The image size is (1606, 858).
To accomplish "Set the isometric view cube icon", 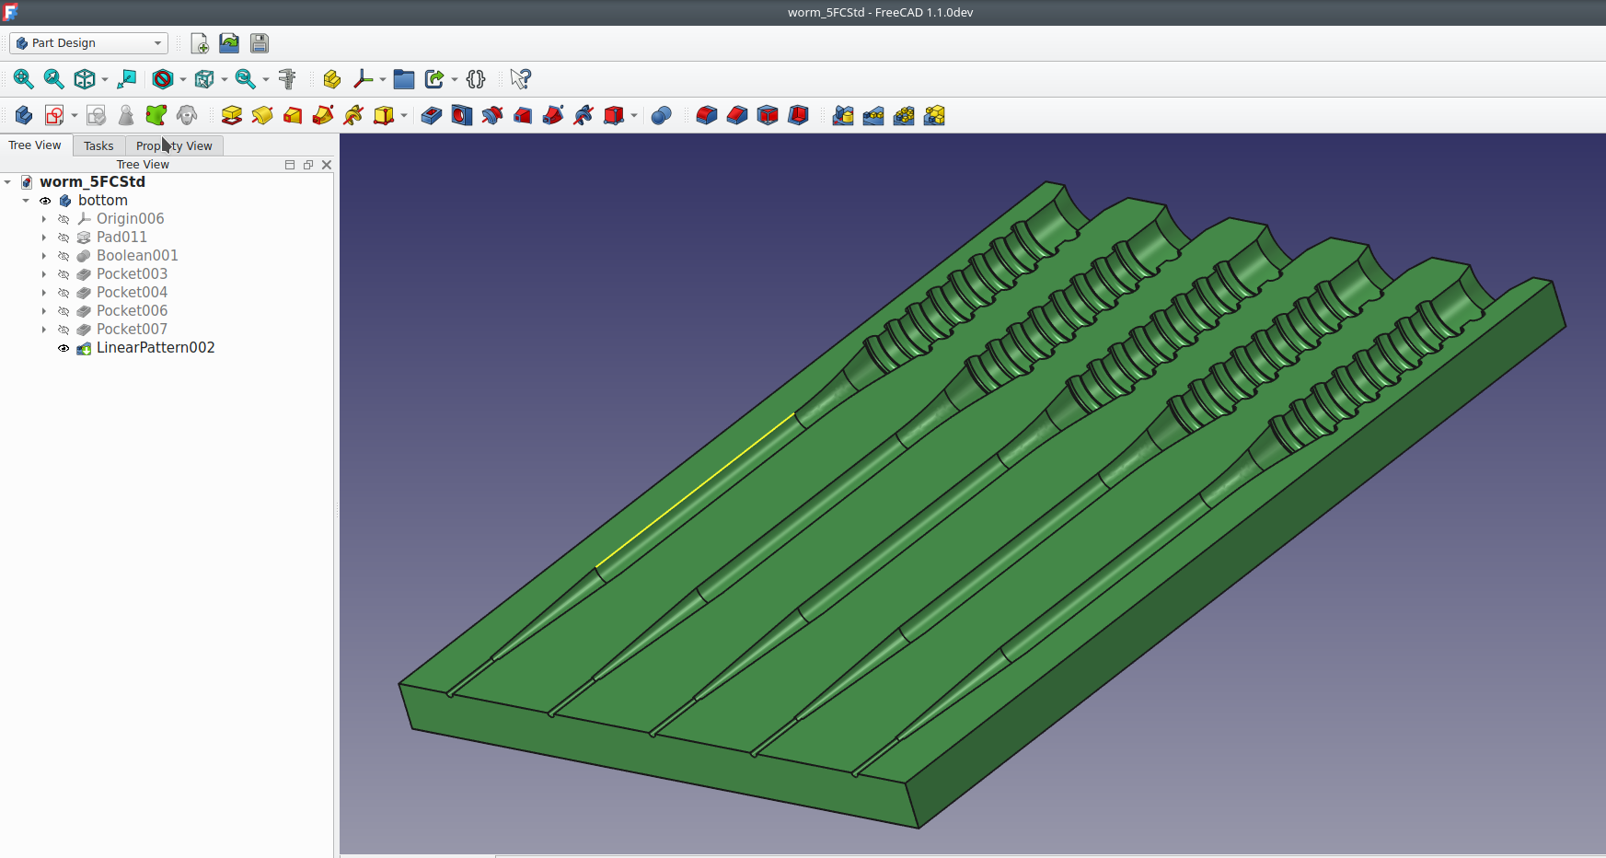I will (x=85, y=79).
